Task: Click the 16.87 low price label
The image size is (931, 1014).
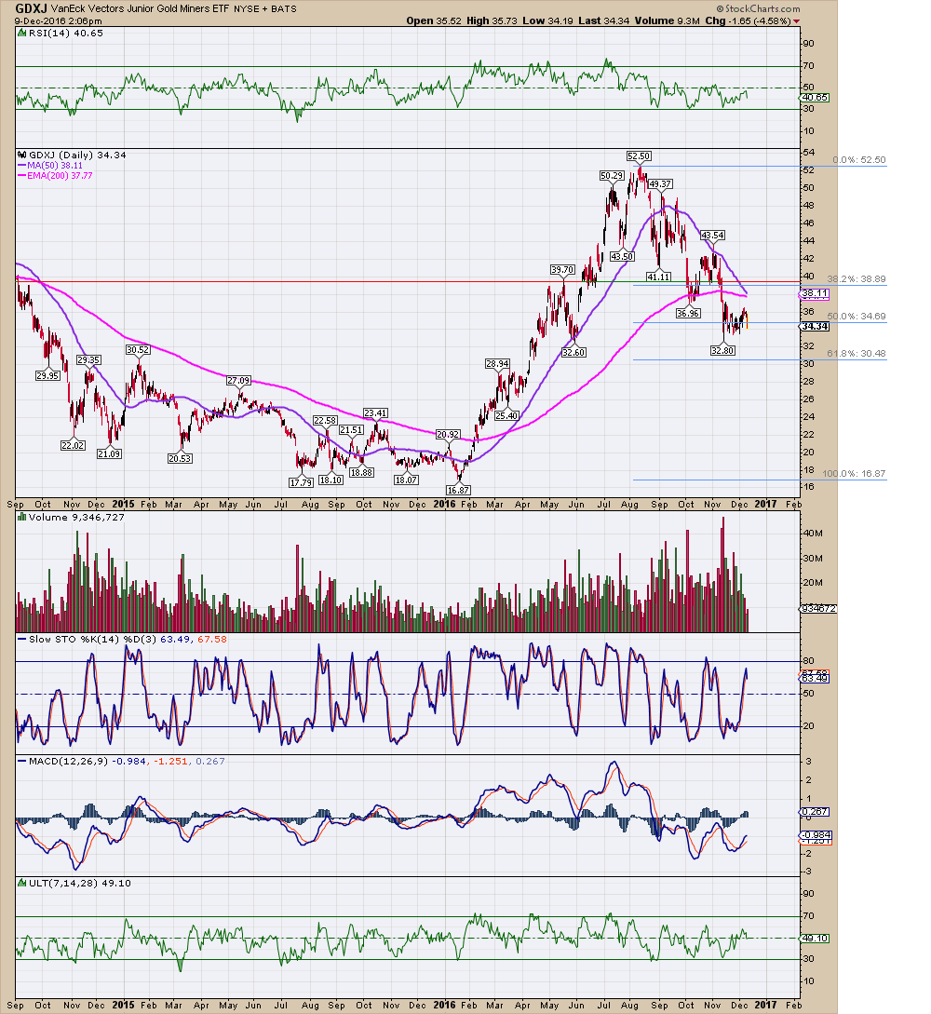Action: coord(458,490)
